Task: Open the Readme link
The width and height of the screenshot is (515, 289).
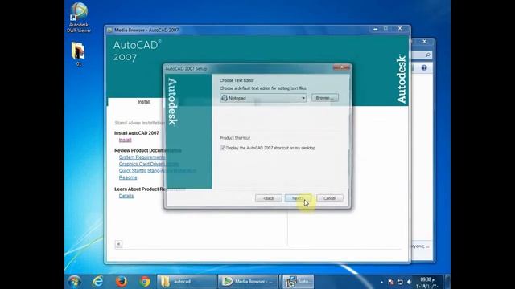Action: pyautogui.click(x=128, y=177)
